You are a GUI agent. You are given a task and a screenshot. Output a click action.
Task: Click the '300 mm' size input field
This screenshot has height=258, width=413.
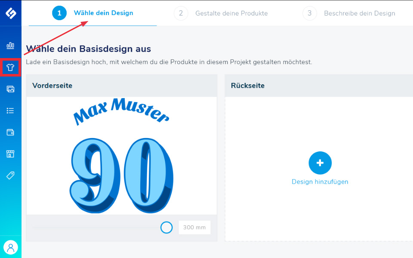point(194,227)
